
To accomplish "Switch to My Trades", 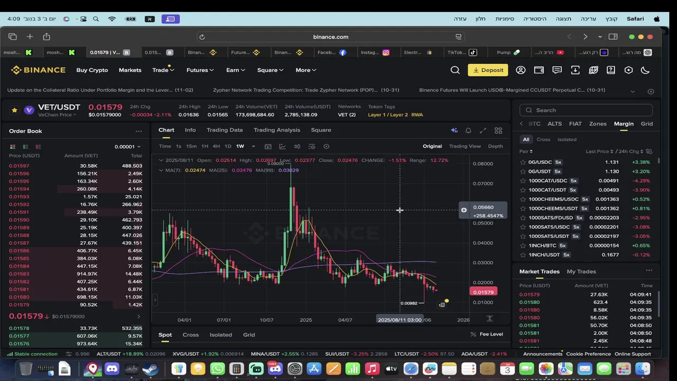I will [x=581, y=271].
